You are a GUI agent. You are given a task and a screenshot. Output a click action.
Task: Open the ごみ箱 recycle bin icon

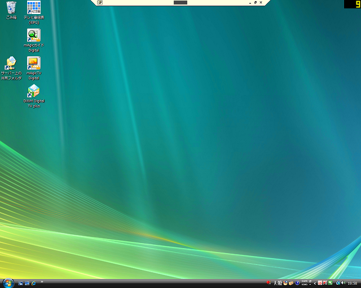click(11, 8)
